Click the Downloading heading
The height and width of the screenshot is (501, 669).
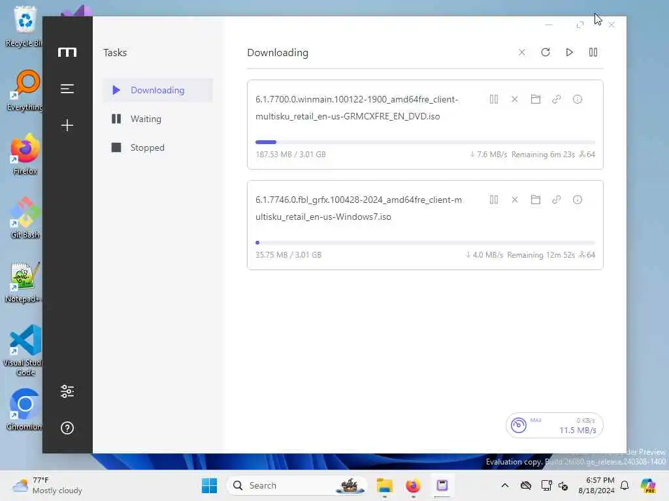pos(278,53)
